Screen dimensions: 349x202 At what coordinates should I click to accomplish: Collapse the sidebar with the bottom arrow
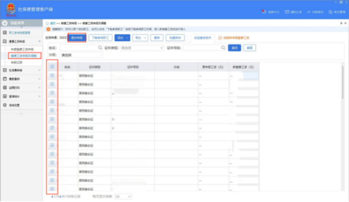[21, 114]
